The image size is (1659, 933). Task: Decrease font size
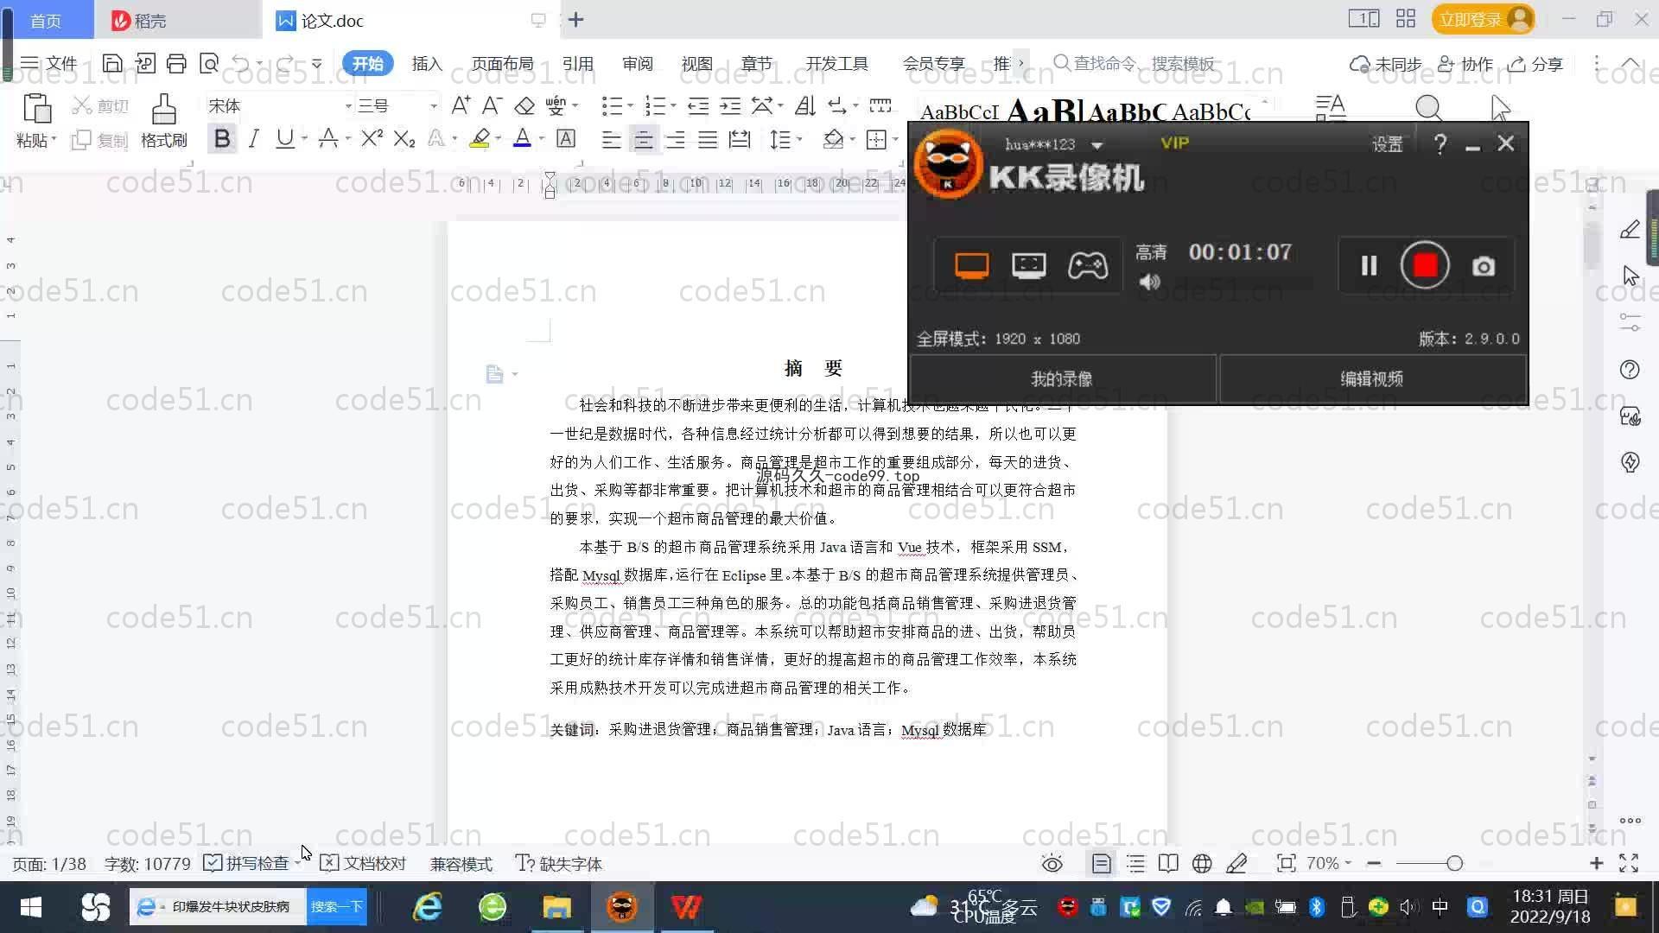click(492, 105)
